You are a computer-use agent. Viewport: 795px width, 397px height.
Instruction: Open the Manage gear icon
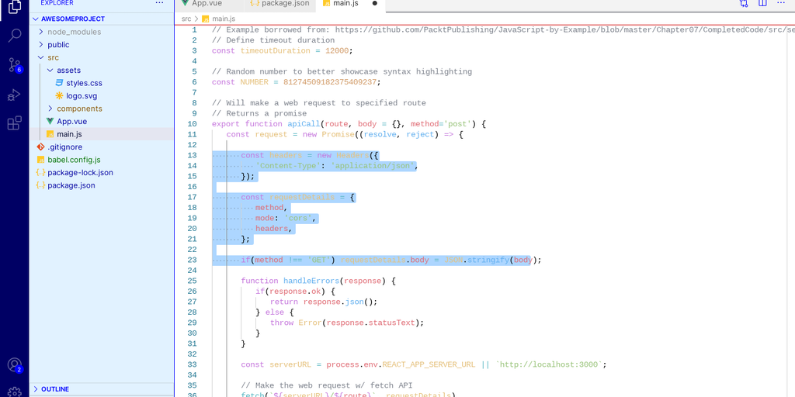point(15,392)
